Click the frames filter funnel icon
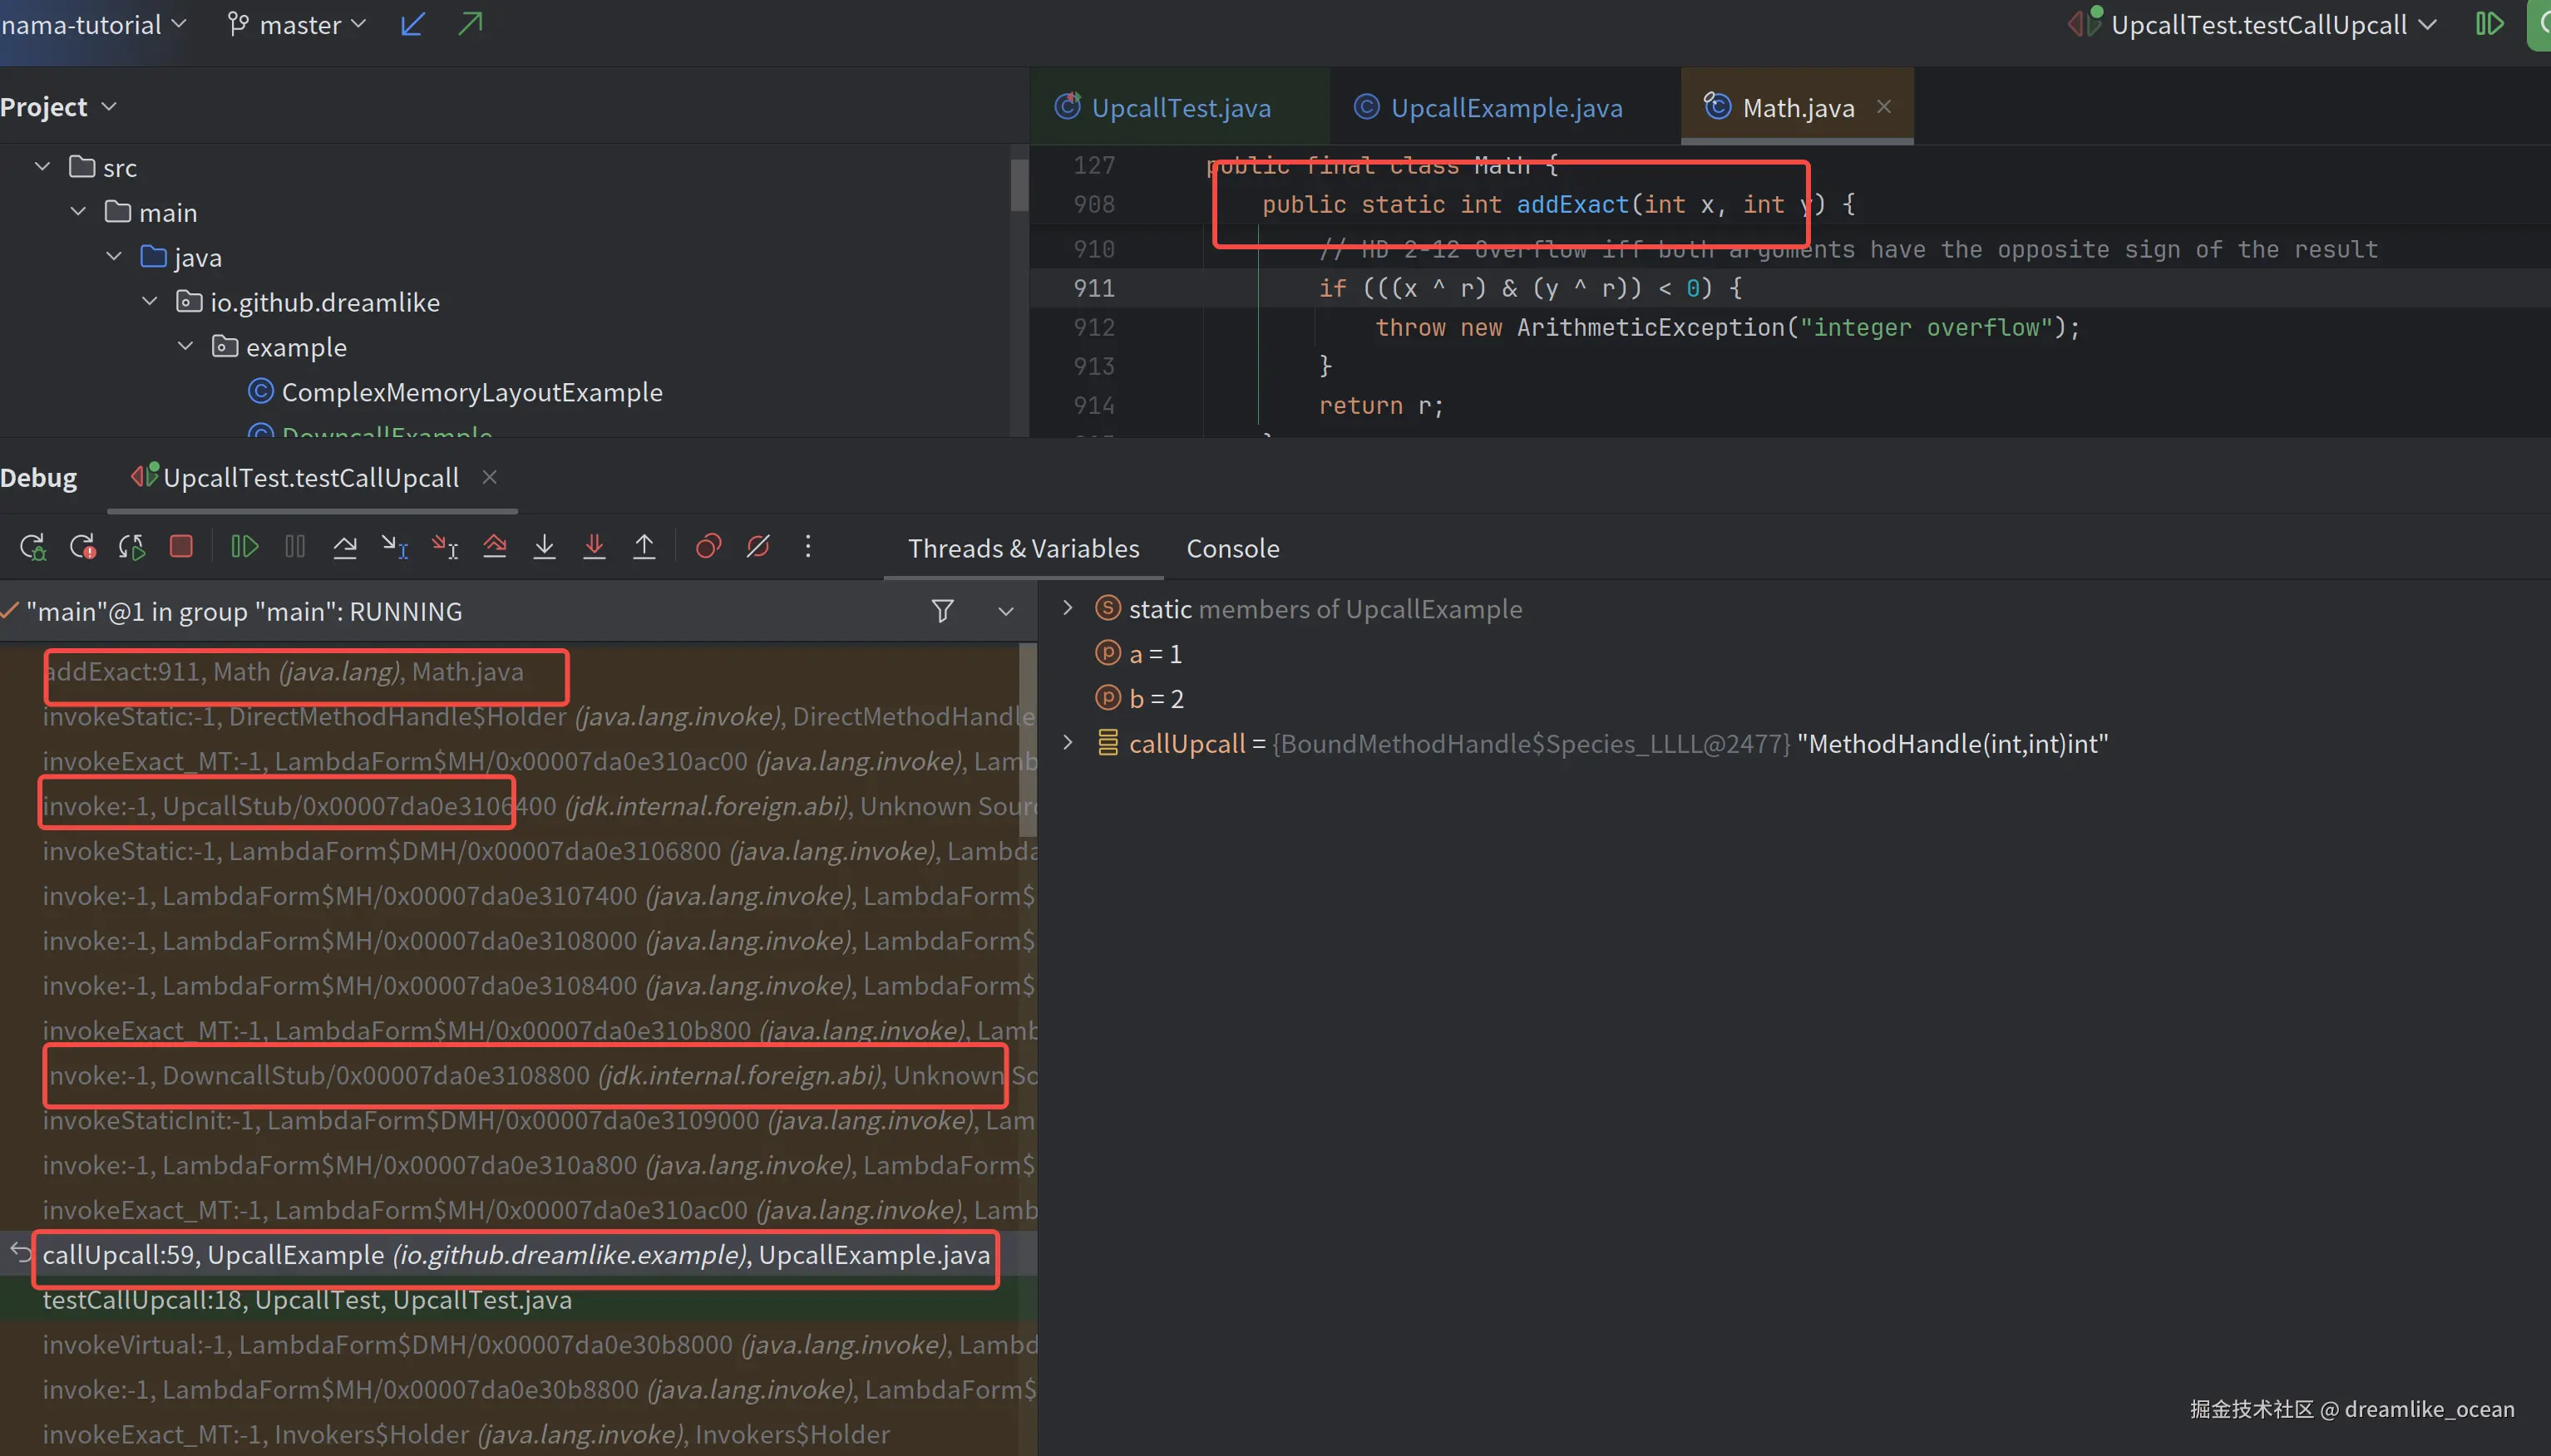This screenshot has height=1456, width=2551. coord(942,611)
